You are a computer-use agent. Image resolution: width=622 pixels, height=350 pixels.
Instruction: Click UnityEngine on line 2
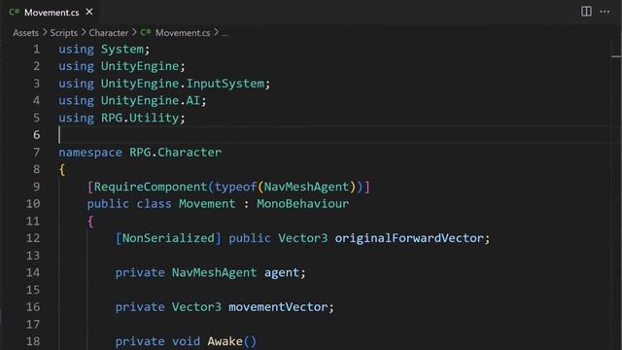click(140, 66)
